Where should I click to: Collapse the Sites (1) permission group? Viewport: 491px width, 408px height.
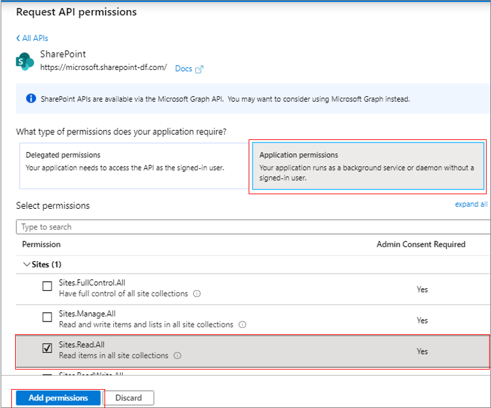tap(27, 264)
